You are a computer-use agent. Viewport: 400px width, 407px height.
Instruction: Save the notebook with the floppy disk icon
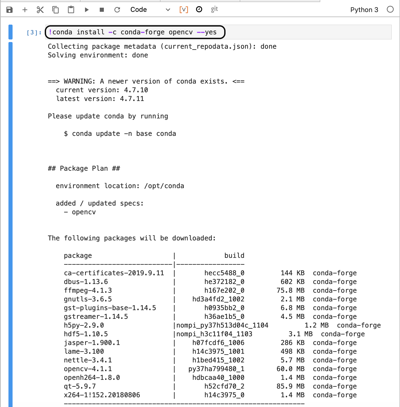(x=9, y=10)
